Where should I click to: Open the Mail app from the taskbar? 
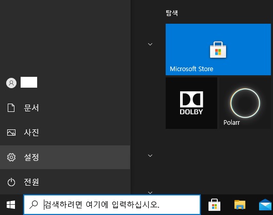(x=265, y=205)
